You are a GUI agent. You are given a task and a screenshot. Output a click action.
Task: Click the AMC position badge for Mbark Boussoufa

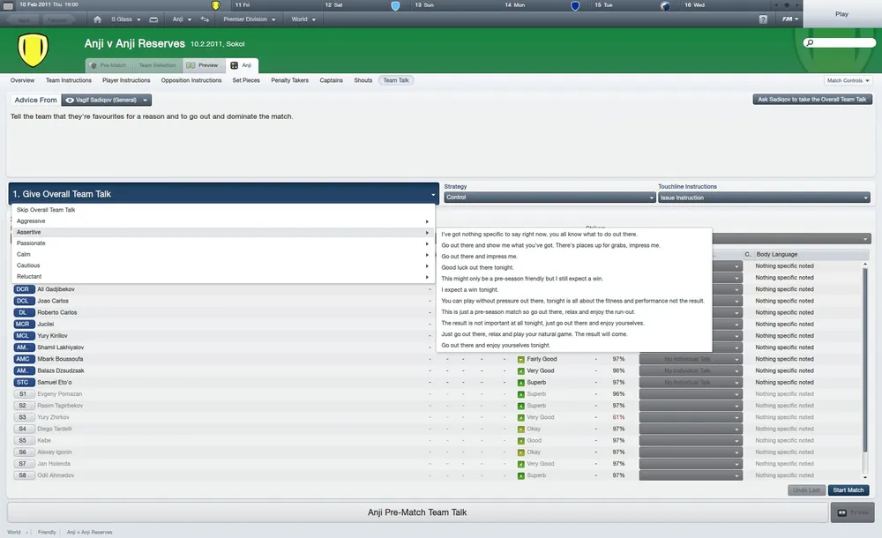24,359
